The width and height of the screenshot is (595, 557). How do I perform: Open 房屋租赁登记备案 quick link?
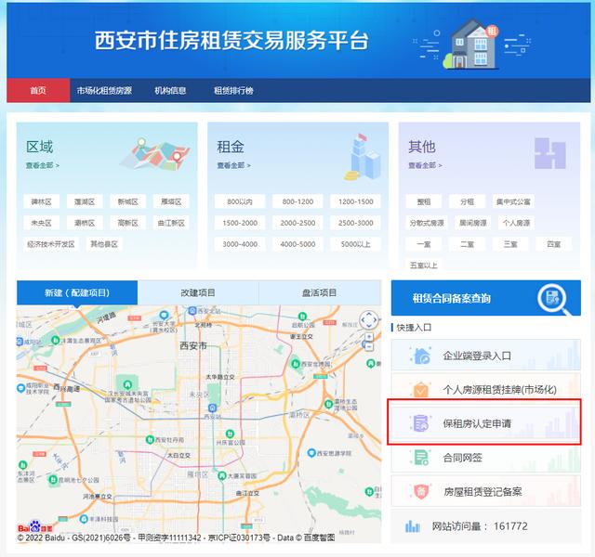click(x=485, y=491)
